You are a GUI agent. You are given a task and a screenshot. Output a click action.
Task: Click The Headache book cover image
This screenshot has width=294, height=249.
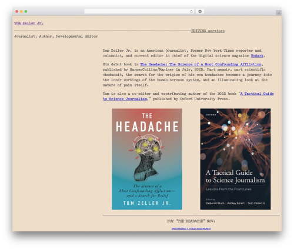pyautogui.click(x=147, y=159)
